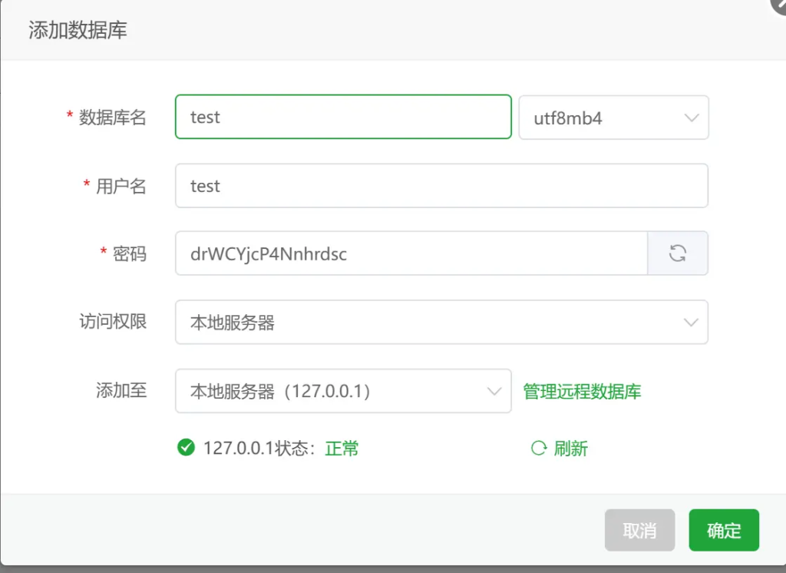The height and width of the screenshot is (573, 786).
Task: Click the circular refresh icon beside 刷新
Action: click(539, 448)
